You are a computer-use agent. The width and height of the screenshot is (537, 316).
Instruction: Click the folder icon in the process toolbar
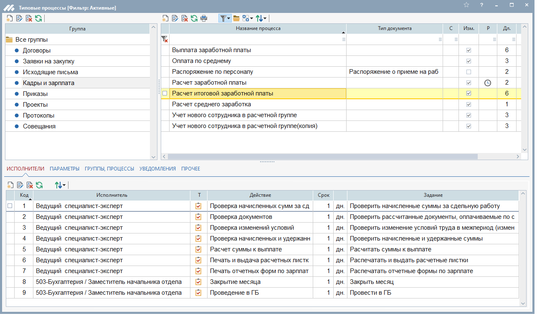pos(236,18)
